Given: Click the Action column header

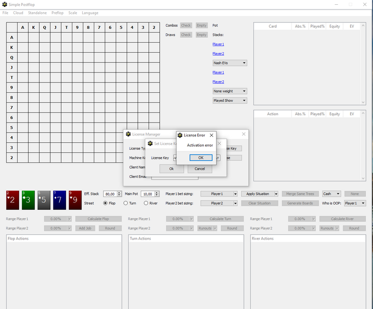Looking at the screenshot, I should pos(273,114).
